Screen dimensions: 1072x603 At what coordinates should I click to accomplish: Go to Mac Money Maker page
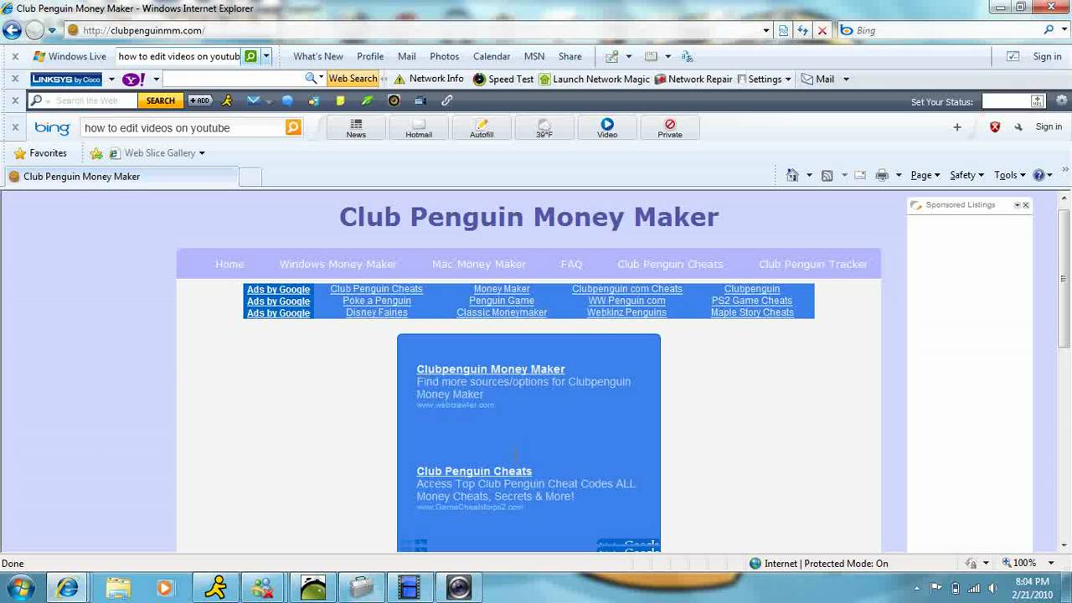[479, 264]
